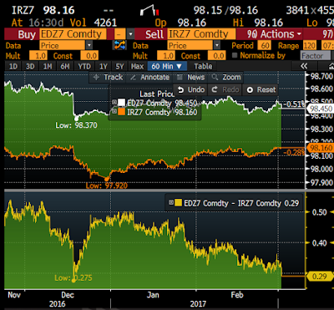Click the orange IRZ7 Comdty color swatch
This screenshot has height=310, width=334.
(121, 112)
